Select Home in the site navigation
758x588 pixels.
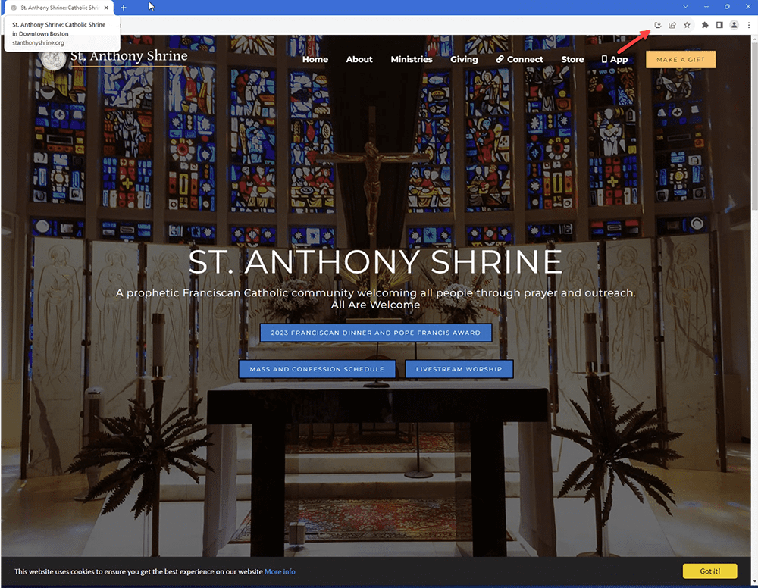[x=315, y=59]
